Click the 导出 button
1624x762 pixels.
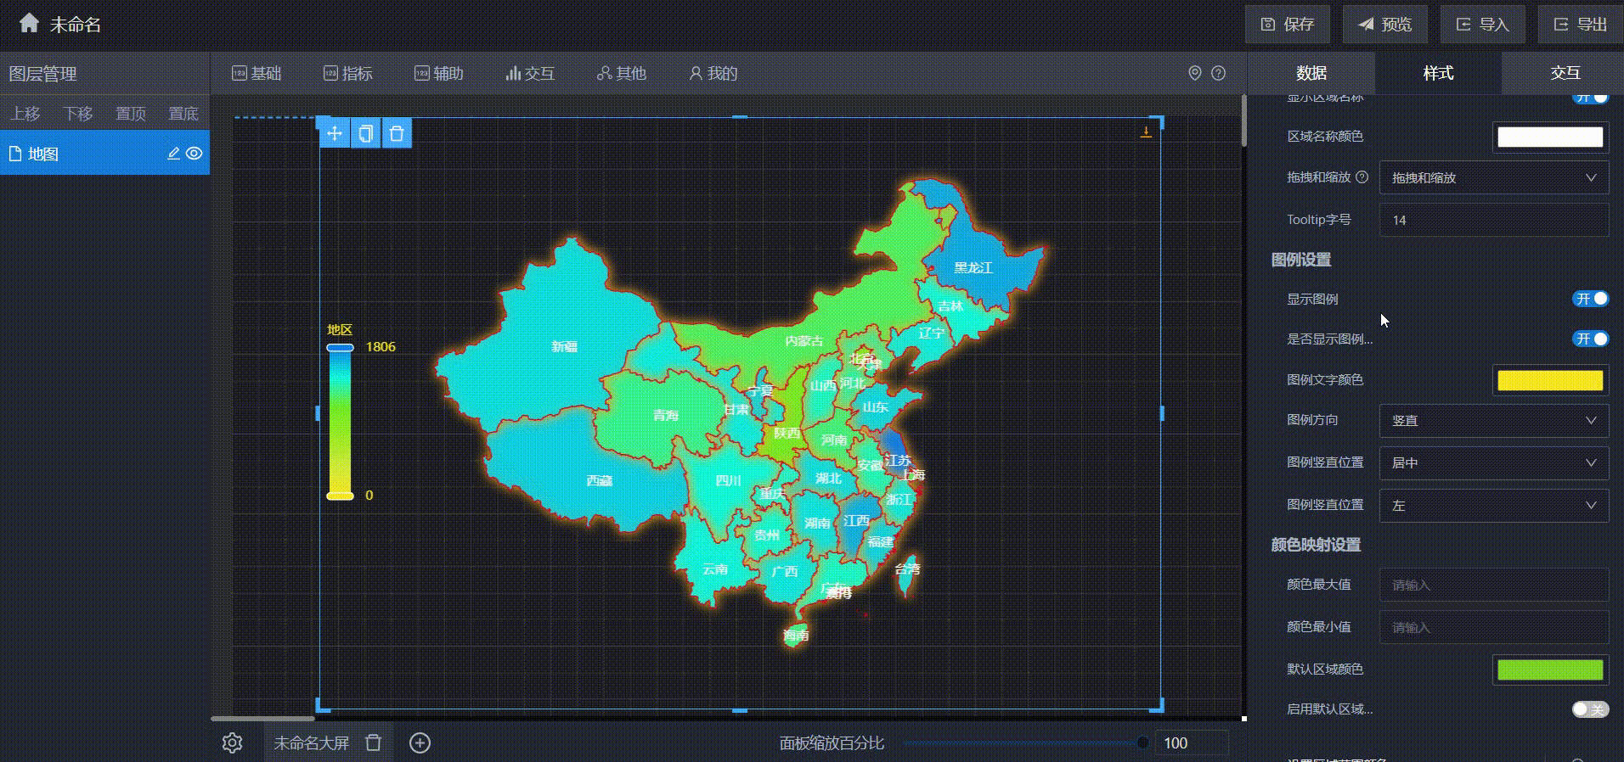click(1580, 25)
